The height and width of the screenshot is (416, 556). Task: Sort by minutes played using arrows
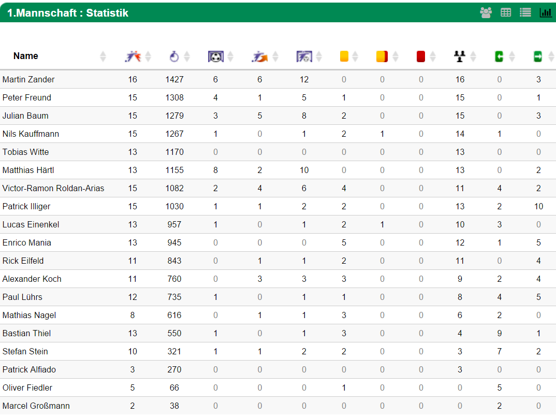pos(187,56)
